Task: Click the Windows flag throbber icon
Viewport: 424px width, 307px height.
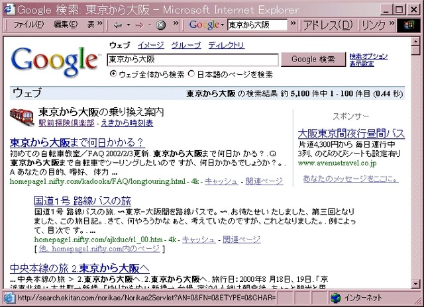Action: tap(409, 25)
